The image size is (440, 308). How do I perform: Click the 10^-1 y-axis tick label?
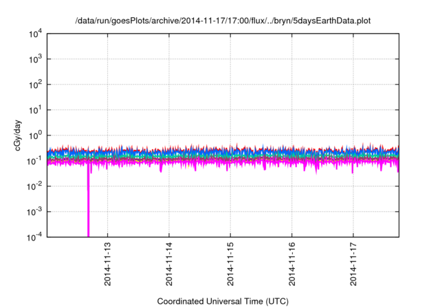click(x=34, y=161)
